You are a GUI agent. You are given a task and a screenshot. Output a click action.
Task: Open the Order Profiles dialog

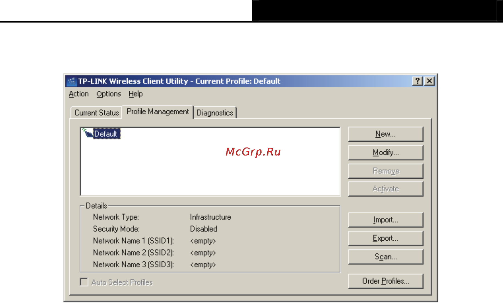point(386,281)
